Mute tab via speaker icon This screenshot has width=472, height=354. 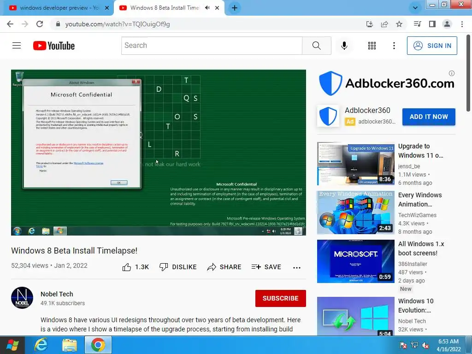[x=207, y=8]
